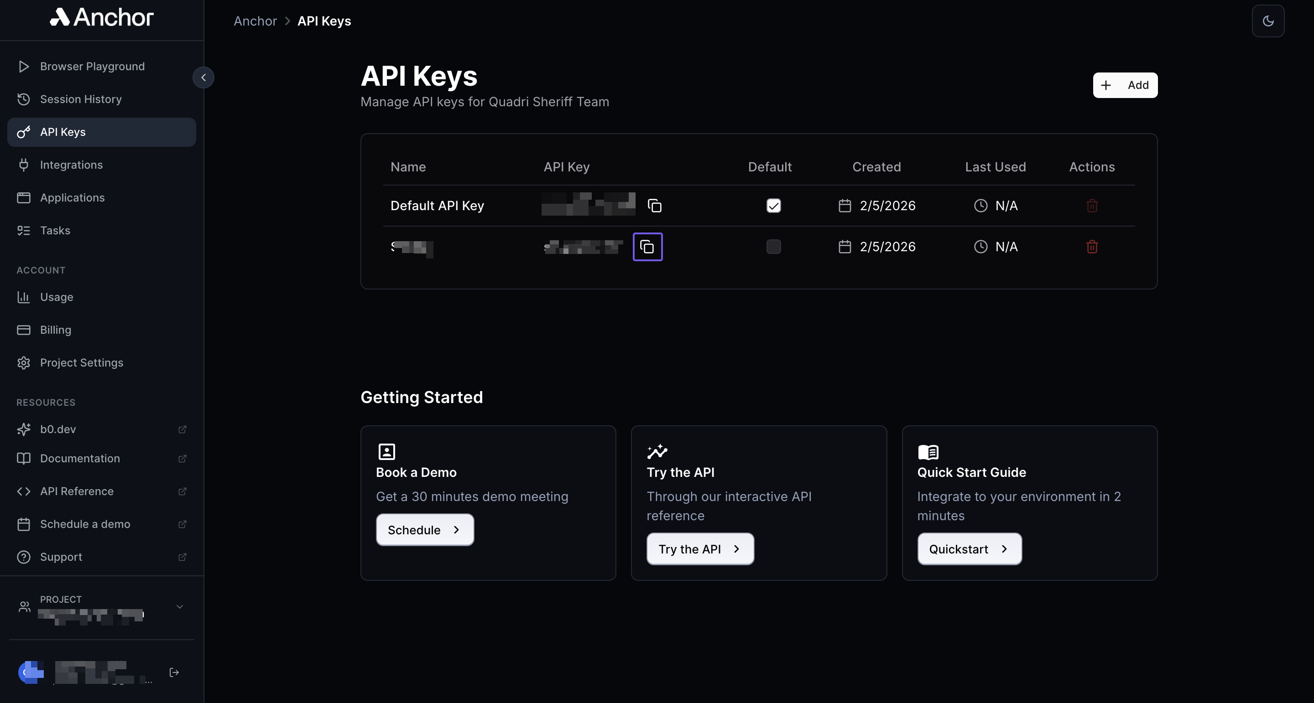Click Add to create API key

click(1125, 85)
